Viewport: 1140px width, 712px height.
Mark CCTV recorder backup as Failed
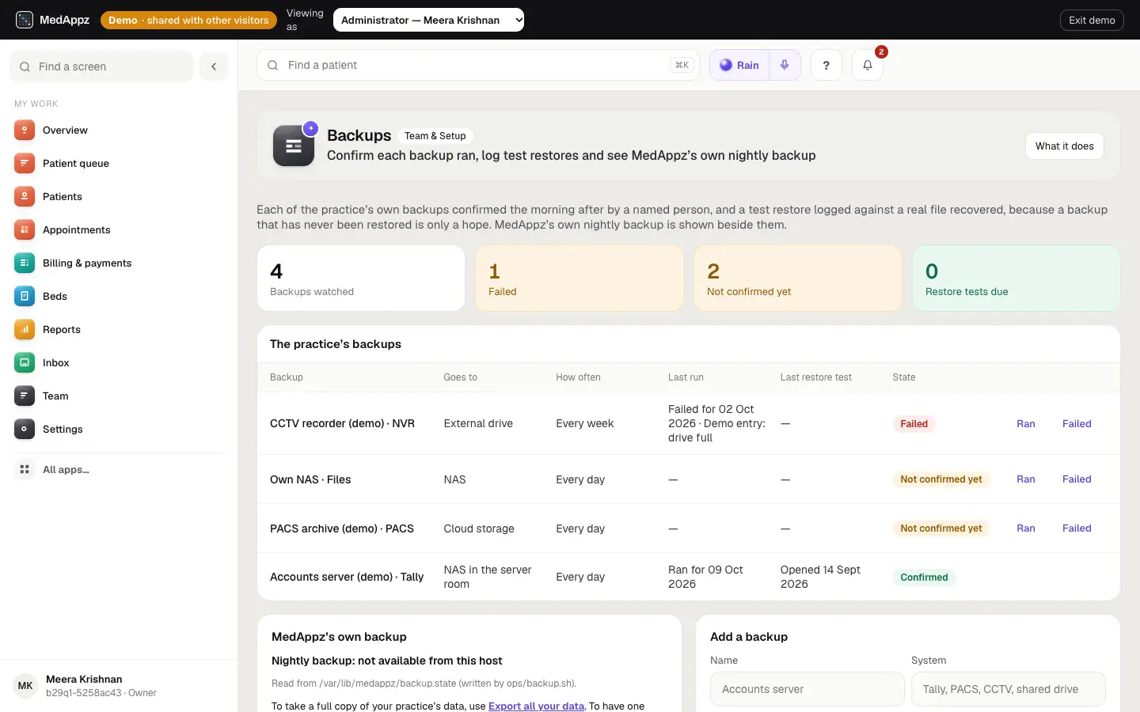pos(1077,423)
